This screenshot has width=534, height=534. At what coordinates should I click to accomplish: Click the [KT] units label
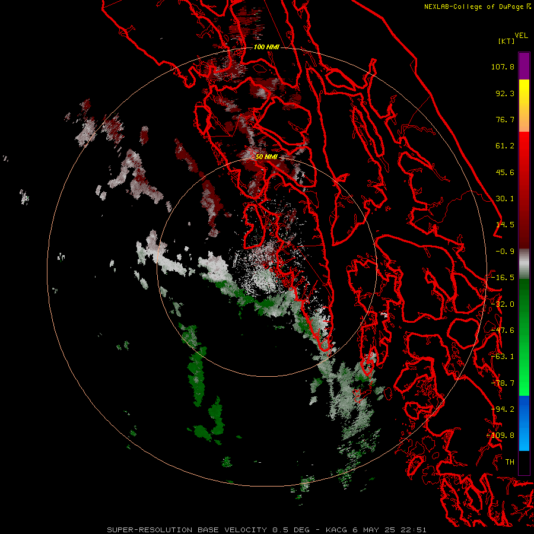point(506,41)
